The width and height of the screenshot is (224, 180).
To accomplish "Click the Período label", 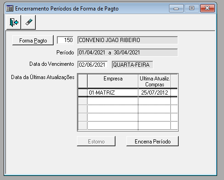I will click(x=65, y=53).
